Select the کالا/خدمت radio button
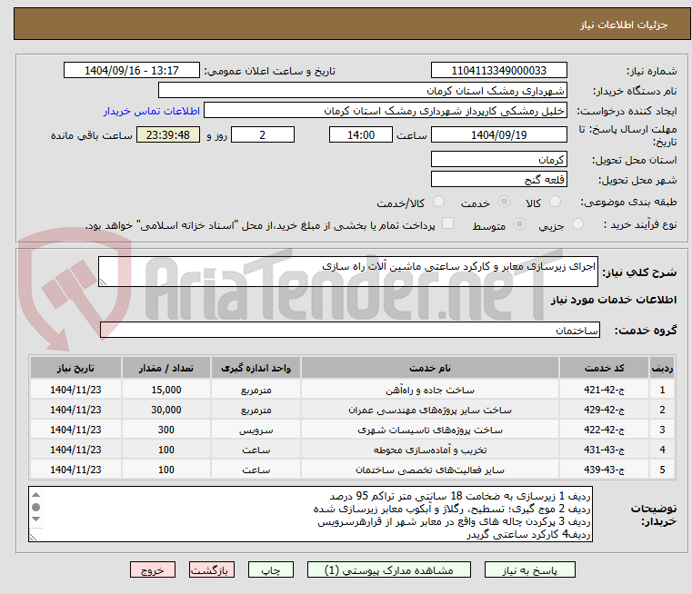Image resolution: width=692 pixels, height=594 pixels. point(438,202)
